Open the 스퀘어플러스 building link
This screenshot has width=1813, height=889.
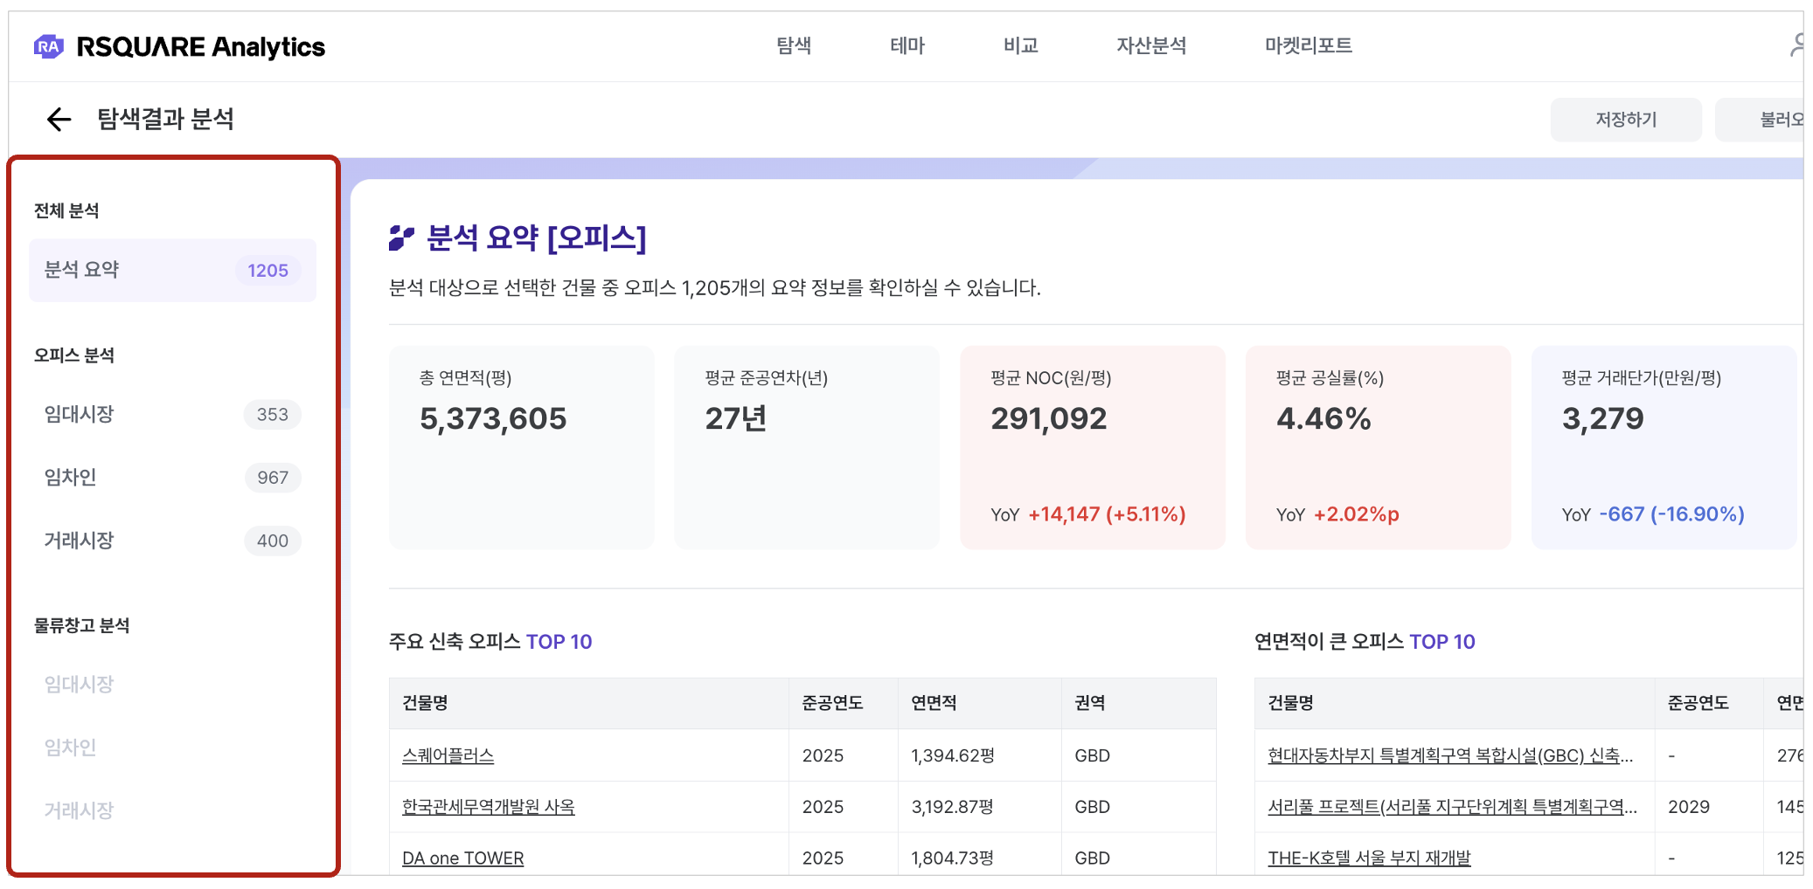click(x=448, y=755)
